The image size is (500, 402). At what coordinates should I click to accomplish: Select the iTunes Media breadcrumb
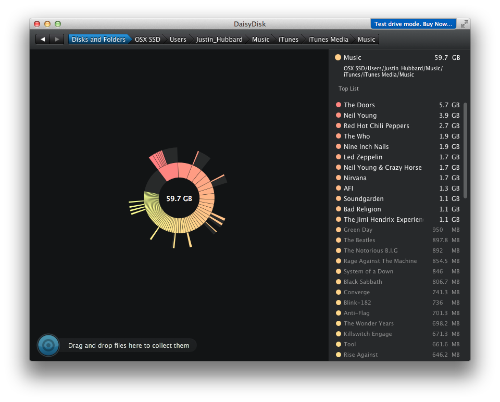[328, 39]
